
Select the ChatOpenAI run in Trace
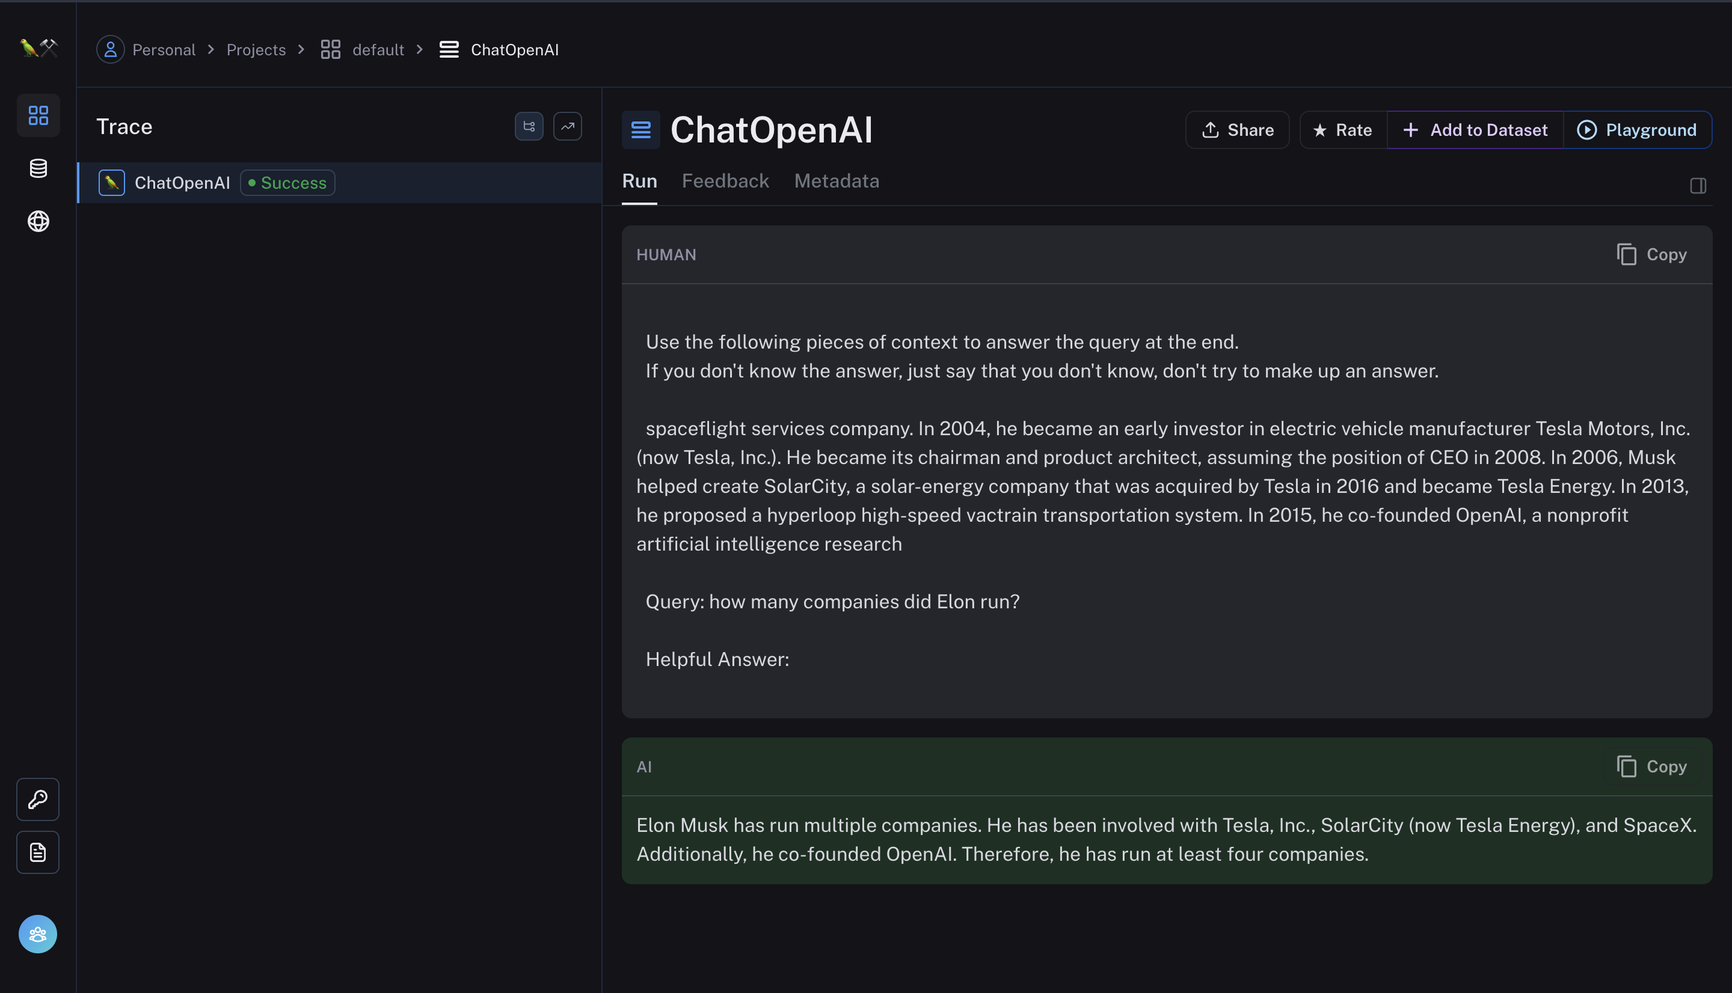coord(182,183)
